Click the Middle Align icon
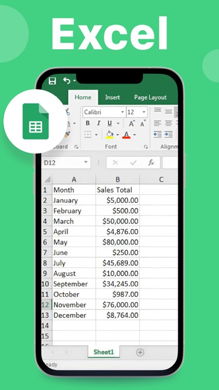219x390 pixels. [169, 111]
